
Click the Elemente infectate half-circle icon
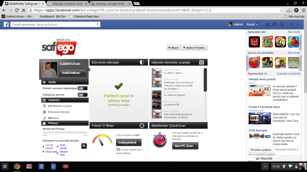(142, 62)
